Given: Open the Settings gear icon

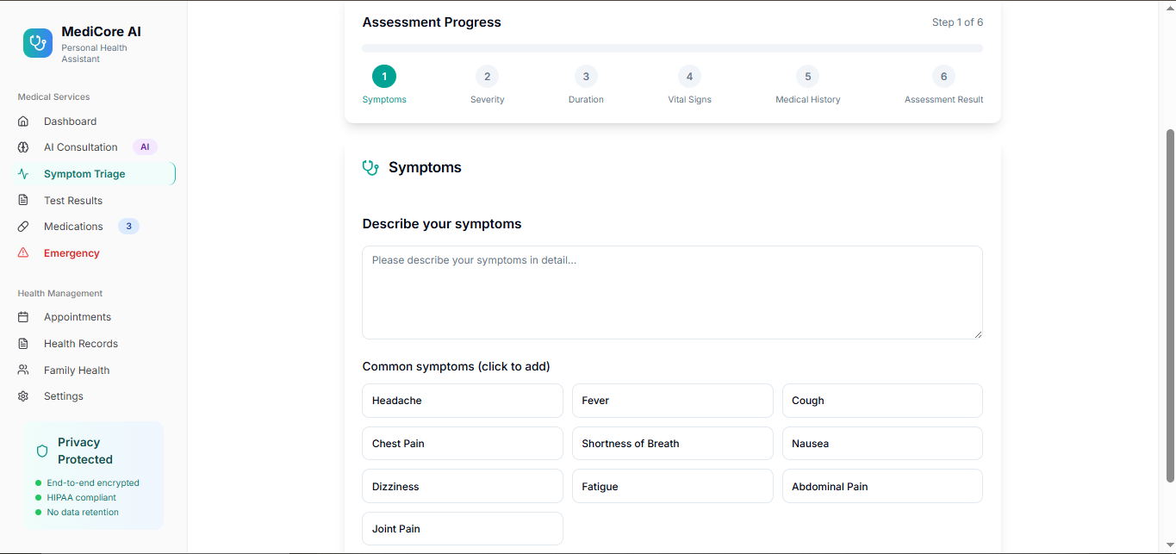Looking at the screenshot, I should pyautogui.click(x=23, y=396).
